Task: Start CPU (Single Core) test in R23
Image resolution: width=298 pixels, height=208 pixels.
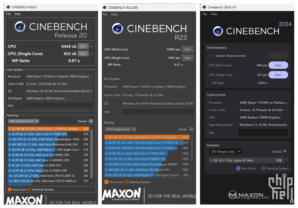Action: [x=188, y=58]
